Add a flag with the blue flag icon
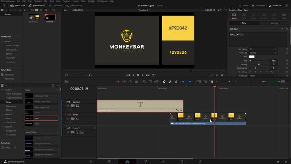This screenshot has width=291, height=164. pyautogui.click(x=183, y=82)
